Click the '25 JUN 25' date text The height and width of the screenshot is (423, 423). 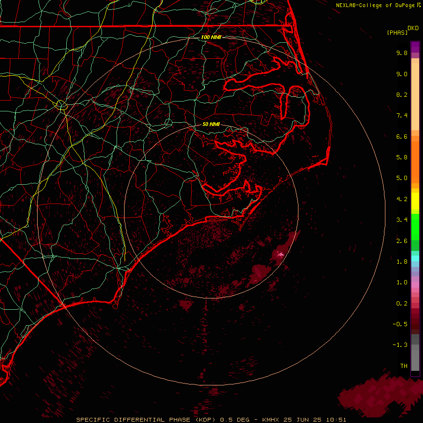click(302, 420)
